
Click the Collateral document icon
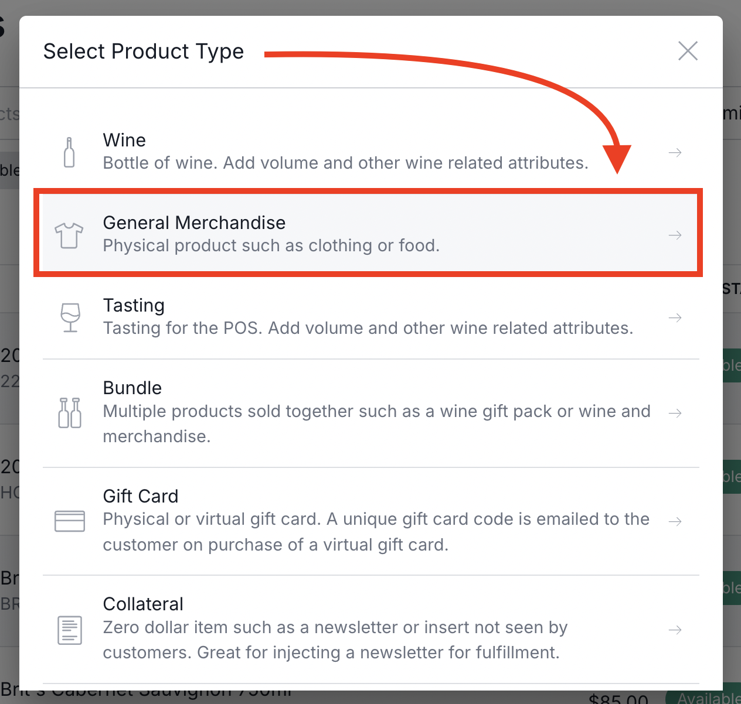[70, 630]
